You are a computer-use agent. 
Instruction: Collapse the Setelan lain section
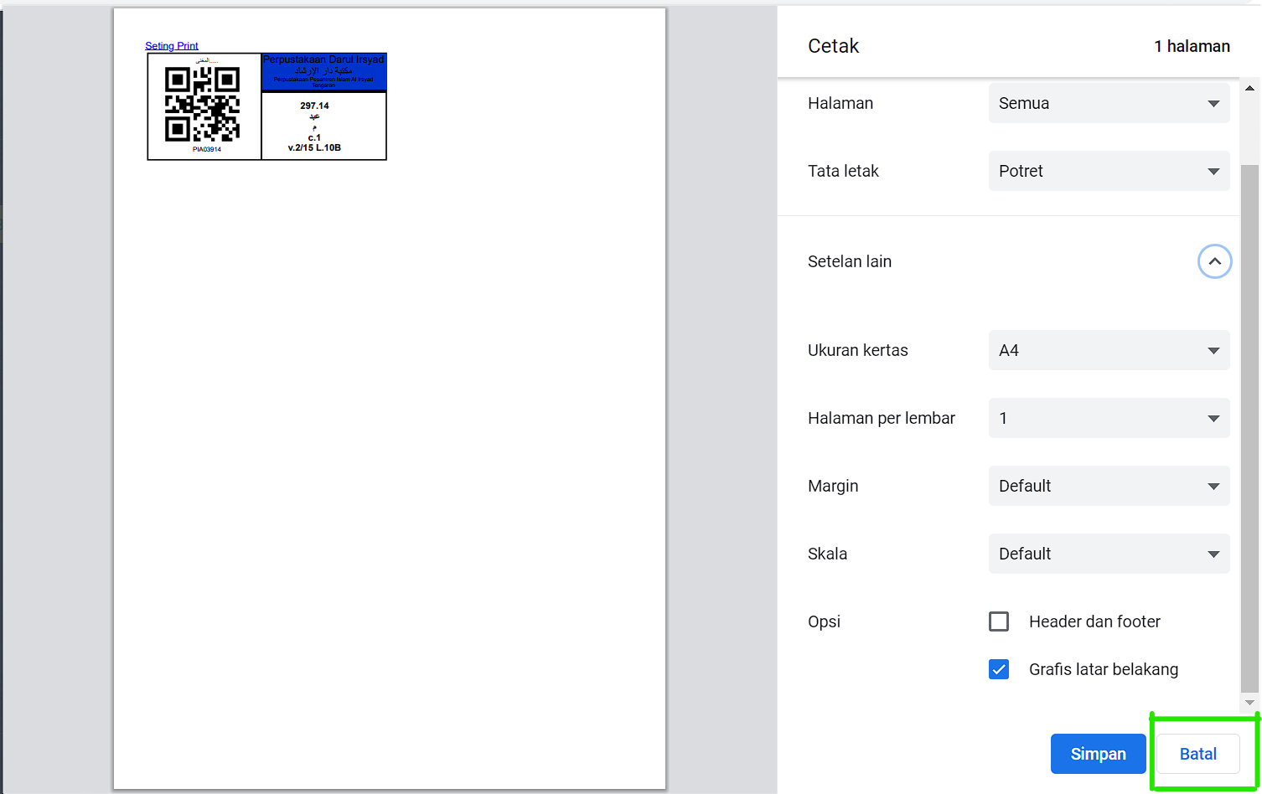(x=1214, y=261)
